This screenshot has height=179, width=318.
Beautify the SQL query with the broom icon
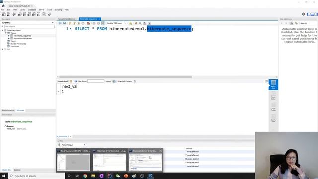[x=136, y=23]
